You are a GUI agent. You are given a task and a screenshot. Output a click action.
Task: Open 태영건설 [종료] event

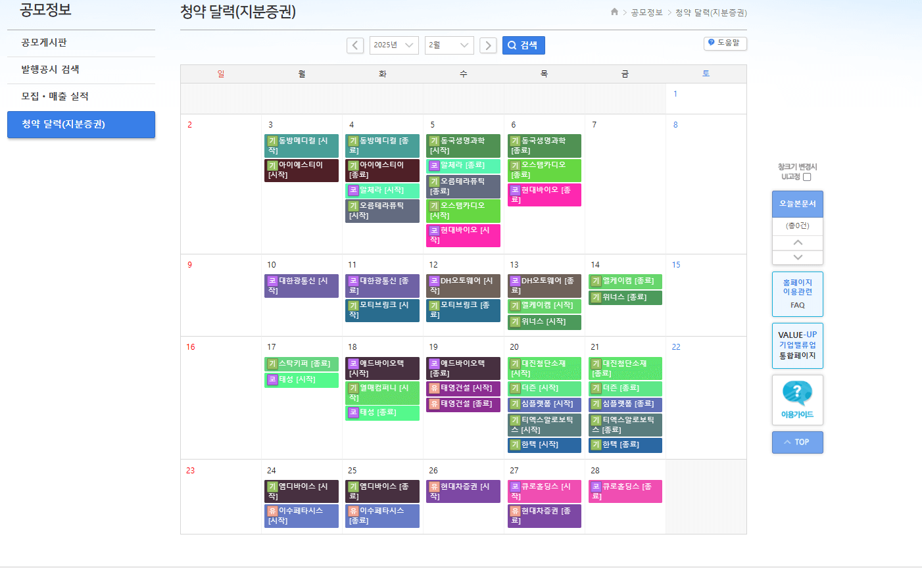coord(463,404)
